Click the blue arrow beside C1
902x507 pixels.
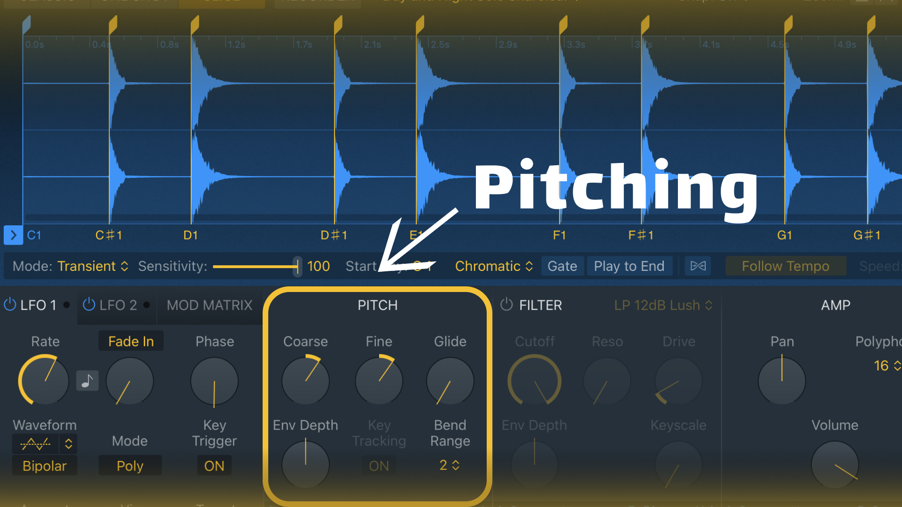(13, 235)
